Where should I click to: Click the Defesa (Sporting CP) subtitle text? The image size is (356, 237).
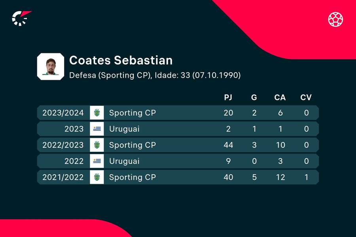point(110,75)
